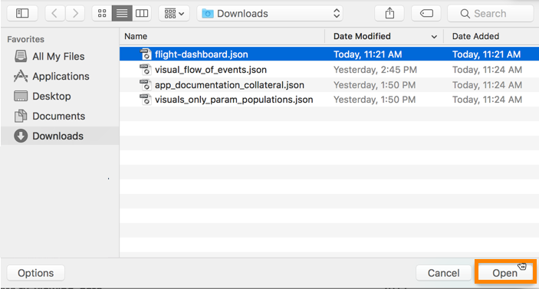Go back with the left chevron
539x289 pixels.
(x=54, y=13)
